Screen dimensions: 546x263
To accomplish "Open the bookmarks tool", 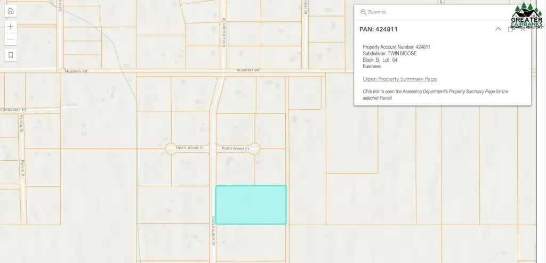I will point(11,55).
